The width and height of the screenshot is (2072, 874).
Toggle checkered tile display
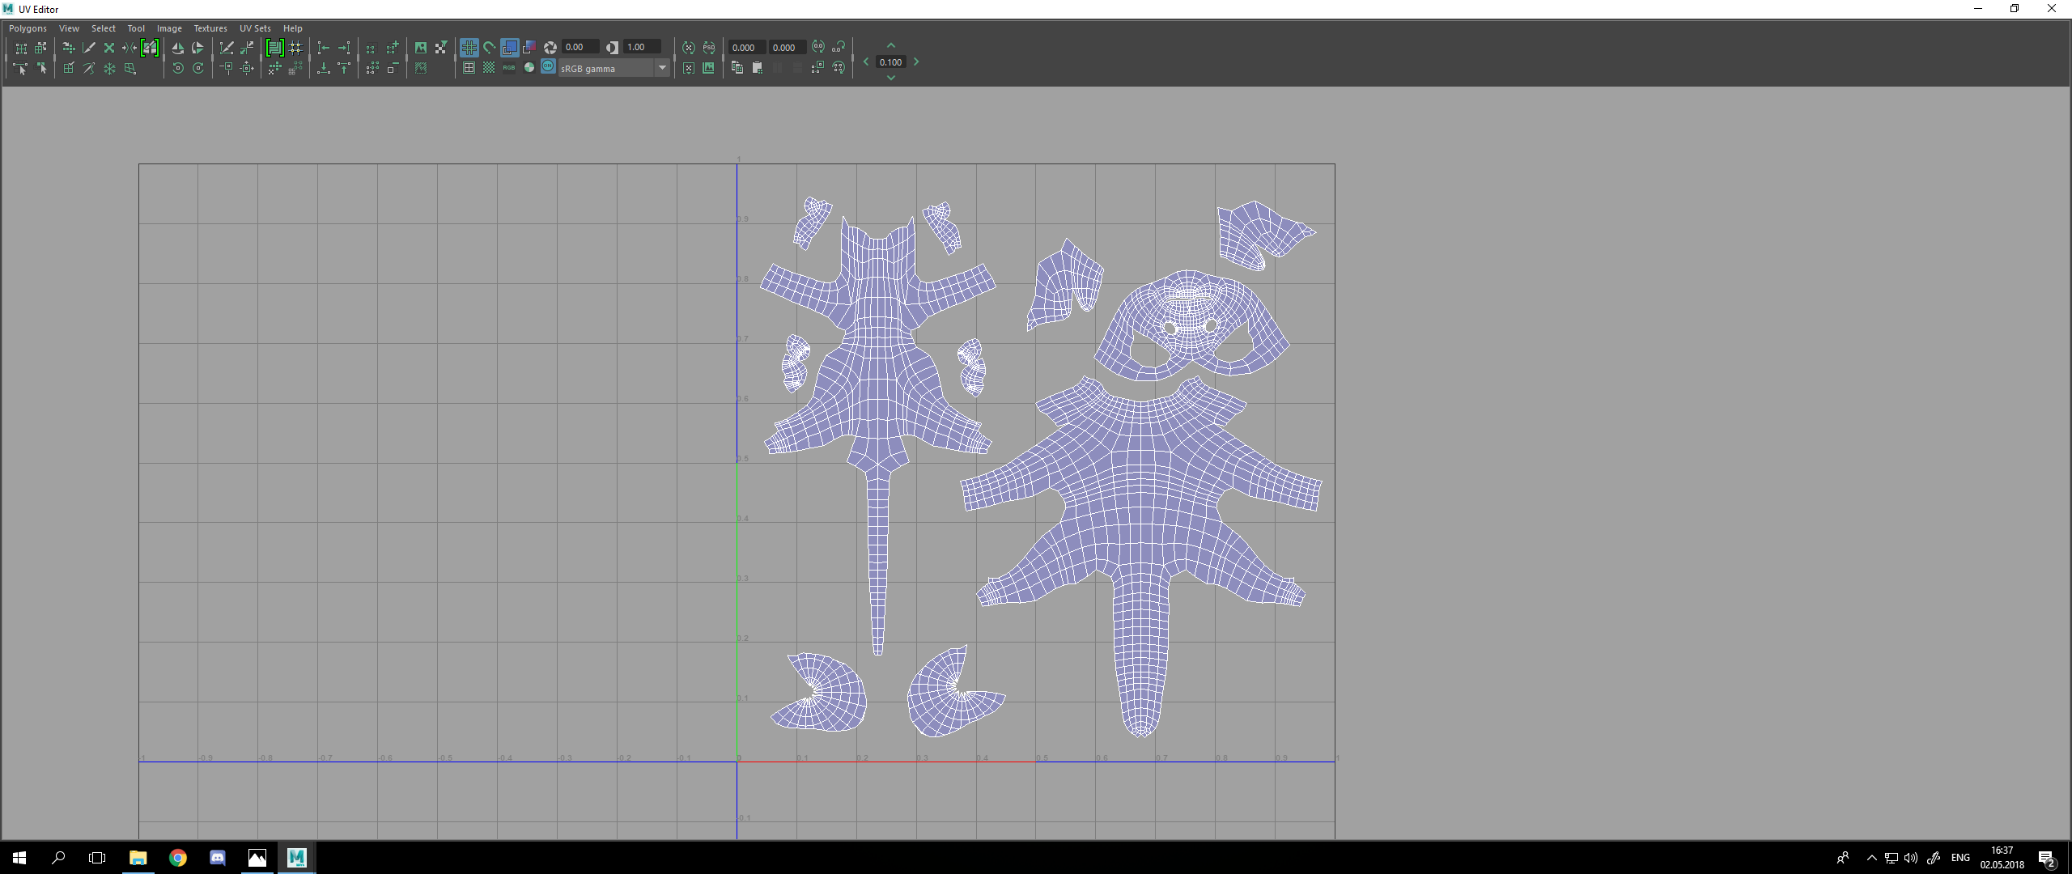(489, 68)
